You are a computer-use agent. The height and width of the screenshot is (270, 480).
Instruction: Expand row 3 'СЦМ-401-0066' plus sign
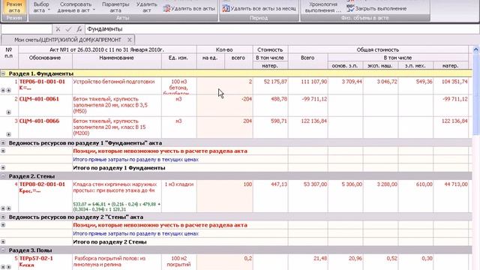click(x=8, y=134)
